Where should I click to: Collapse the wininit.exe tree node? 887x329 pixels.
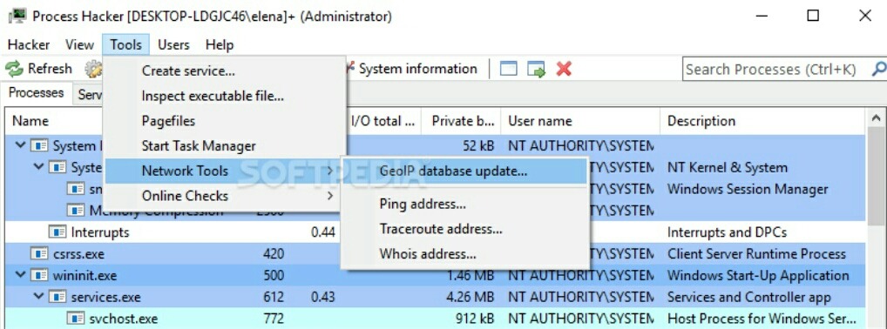(21, 275)
